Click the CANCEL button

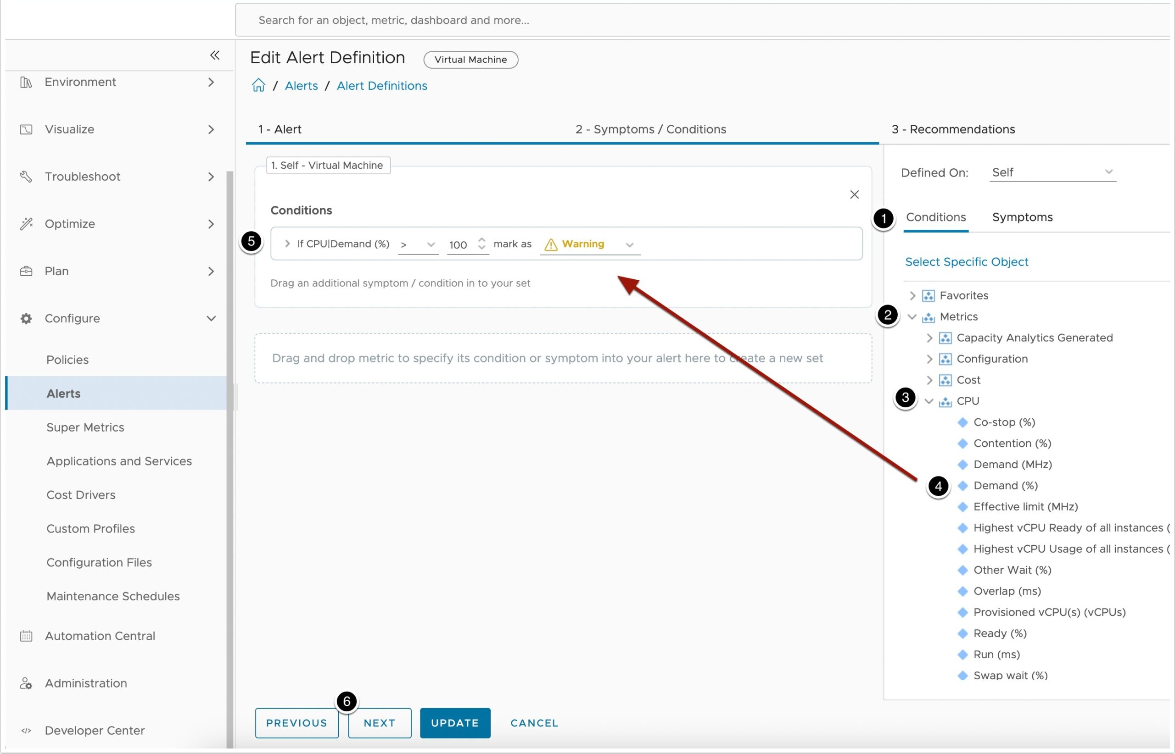[534, 723]
